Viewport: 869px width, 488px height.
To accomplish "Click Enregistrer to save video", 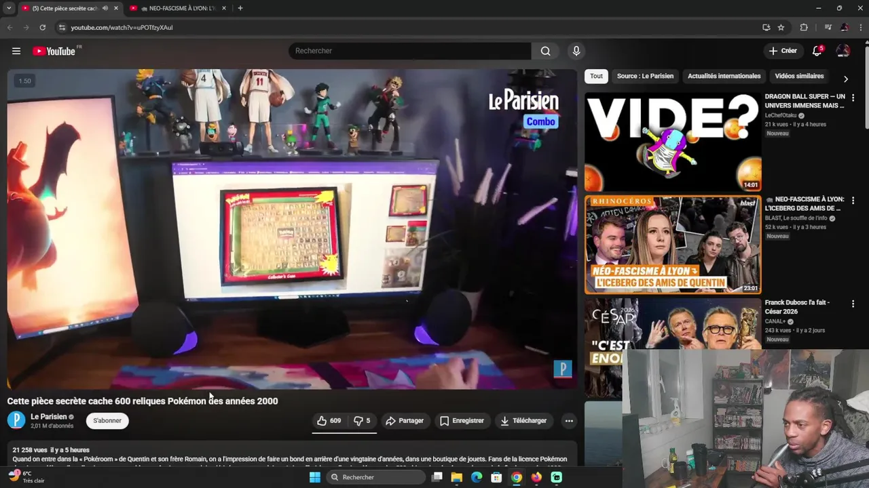I will [462, 421].
